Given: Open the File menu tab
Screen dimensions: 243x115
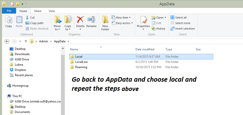Looking at the screenshot, I should (9, 11).
